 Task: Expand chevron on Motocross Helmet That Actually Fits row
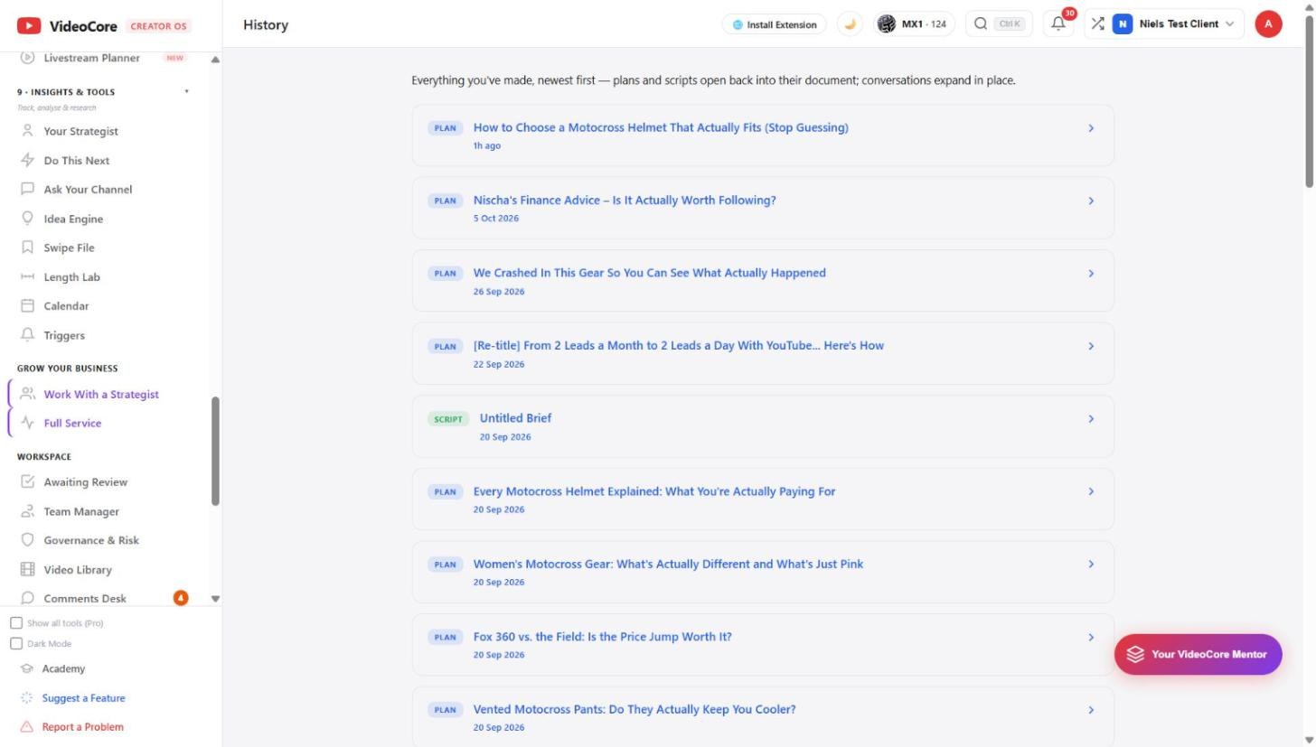point(1091,128)
